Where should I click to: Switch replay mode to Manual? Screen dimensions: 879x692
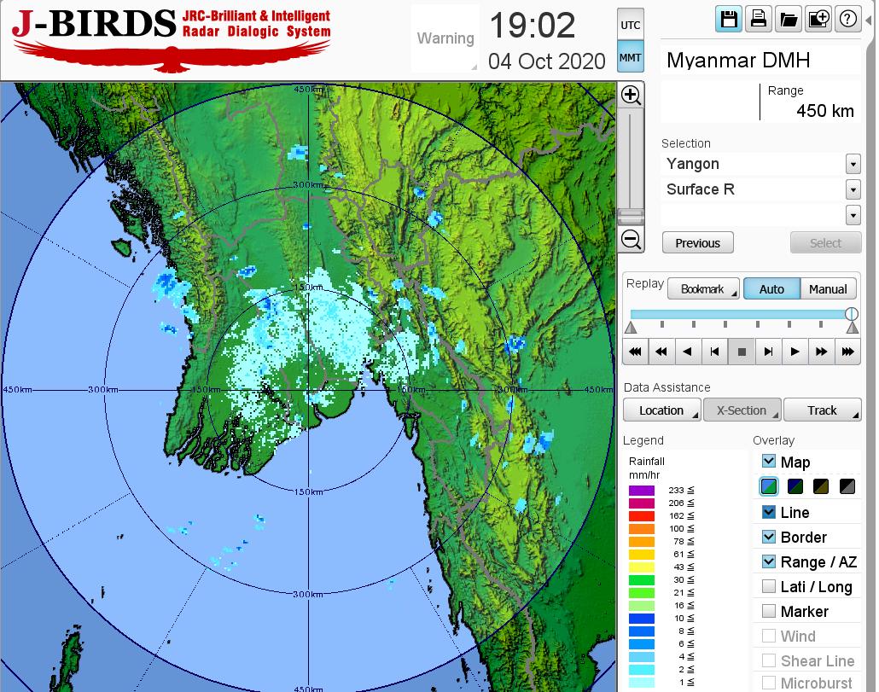coord(827,289)
